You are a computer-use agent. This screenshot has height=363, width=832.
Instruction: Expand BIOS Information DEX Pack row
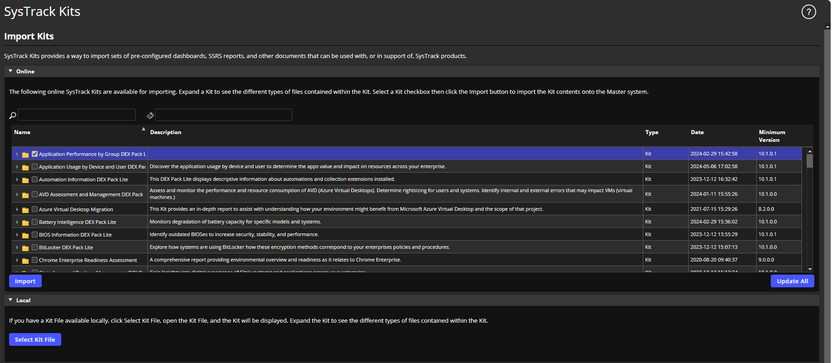17,235
